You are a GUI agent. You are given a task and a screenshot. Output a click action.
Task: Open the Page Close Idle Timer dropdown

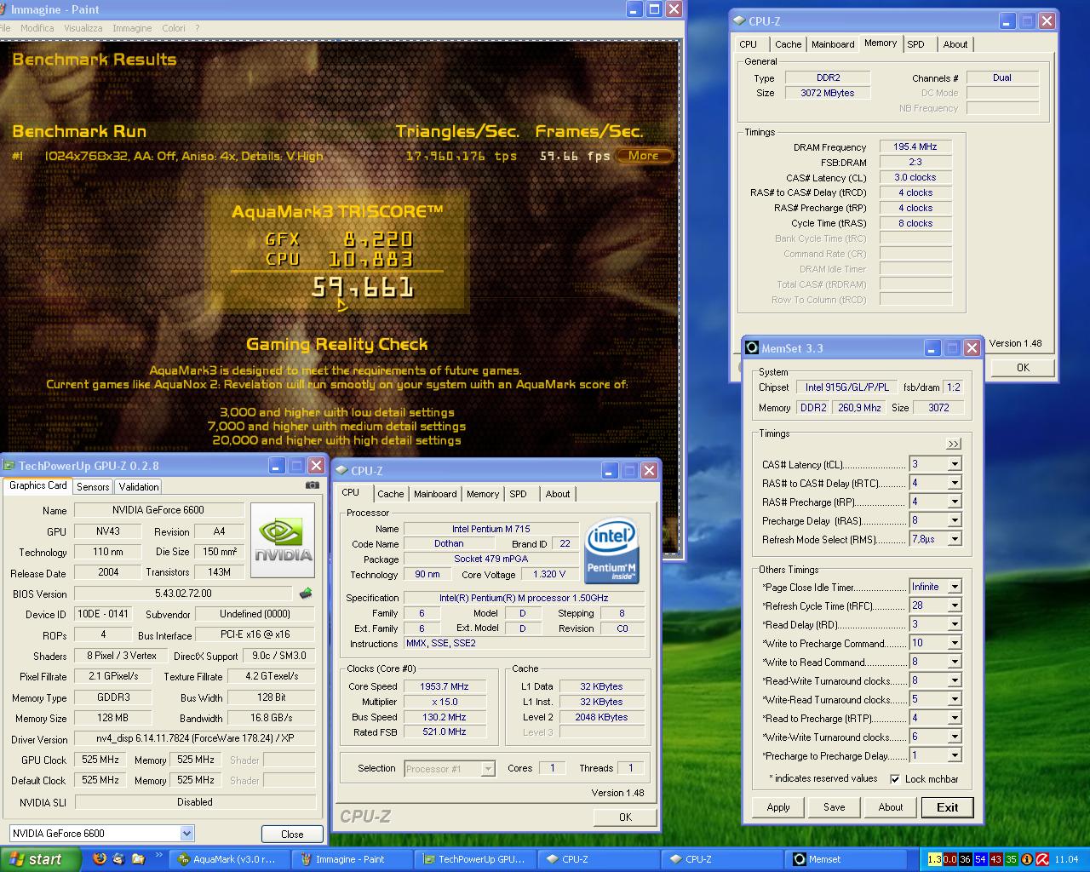[x=955, y=588]
